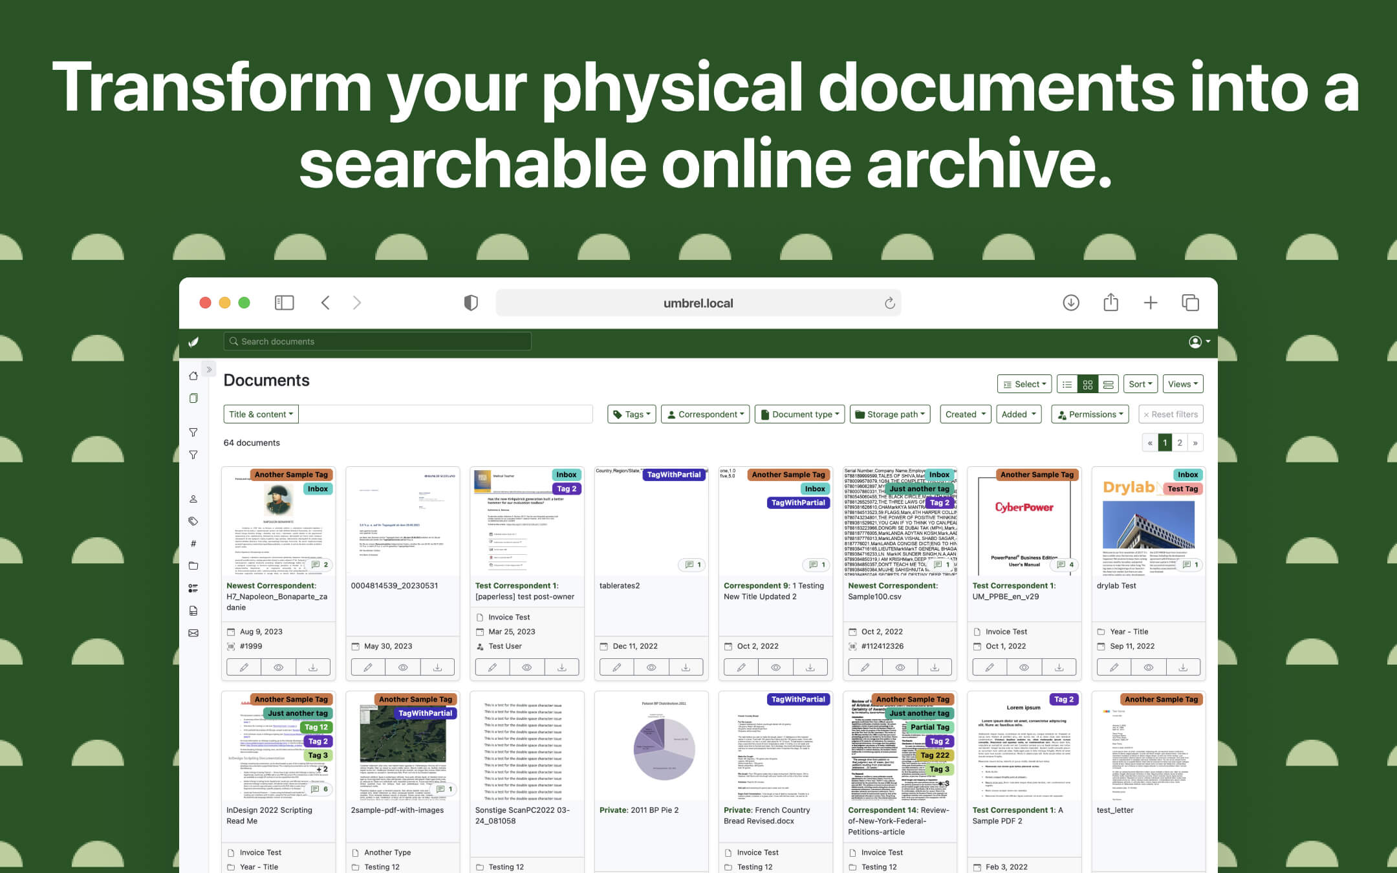Switch documents to list view mode
1397x873 pixels.
[1067, 383]
